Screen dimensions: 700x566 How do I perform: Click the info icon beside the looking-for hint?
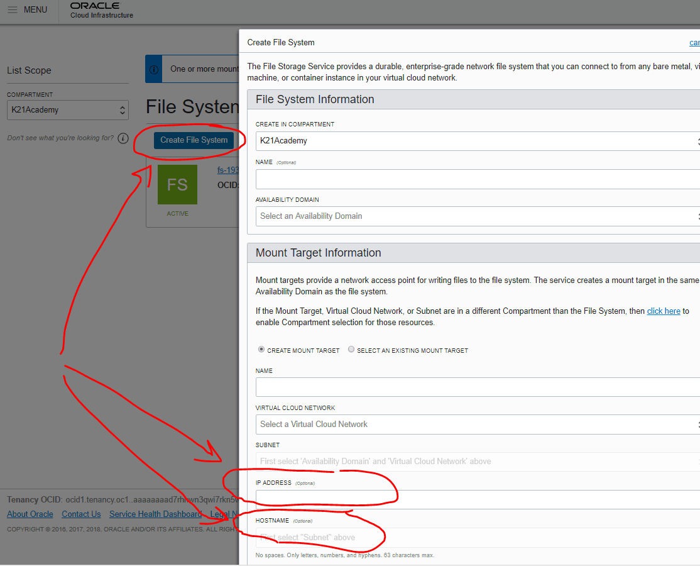[x=123, y=138]
